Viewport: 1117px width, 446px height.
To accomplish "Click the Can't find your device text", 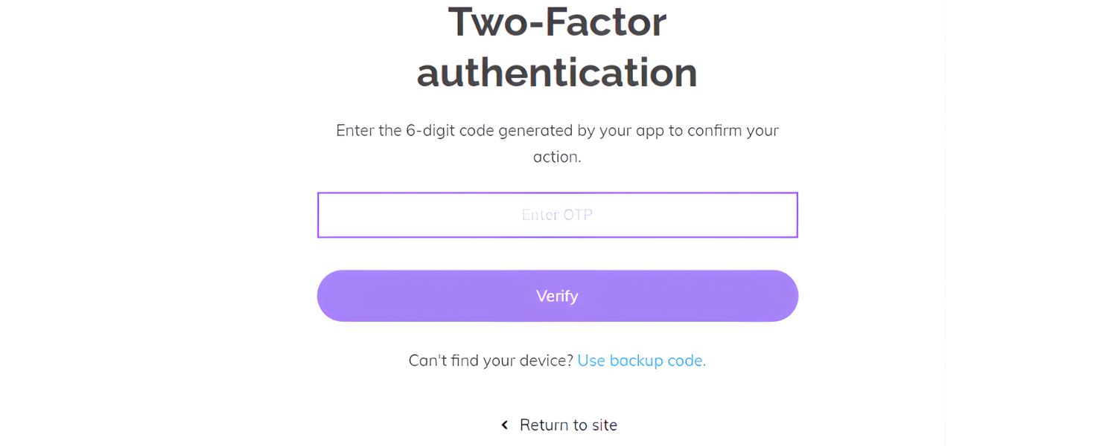I will 491,361.
